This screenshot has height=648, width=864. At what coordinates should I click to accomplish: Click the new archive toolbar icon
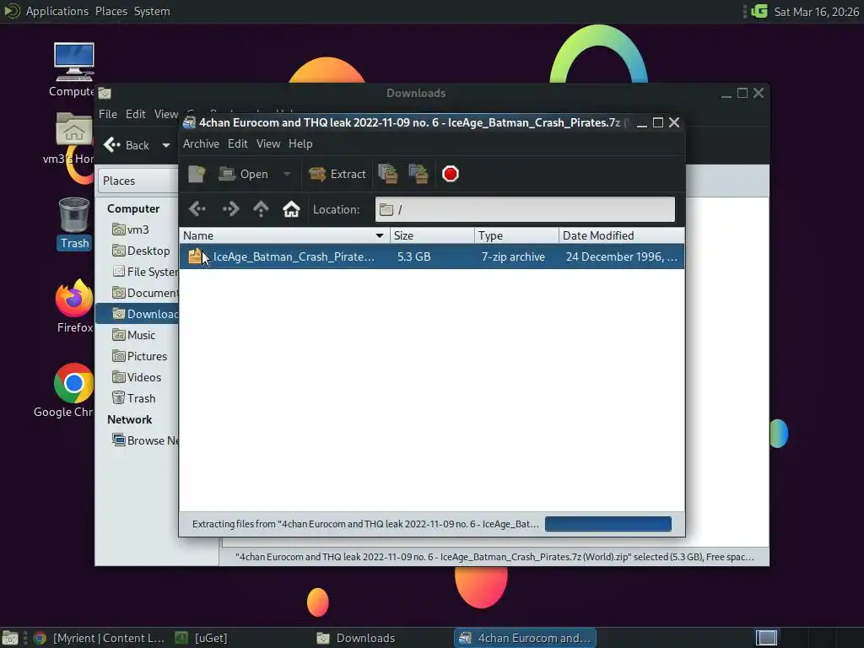(197, 174)
